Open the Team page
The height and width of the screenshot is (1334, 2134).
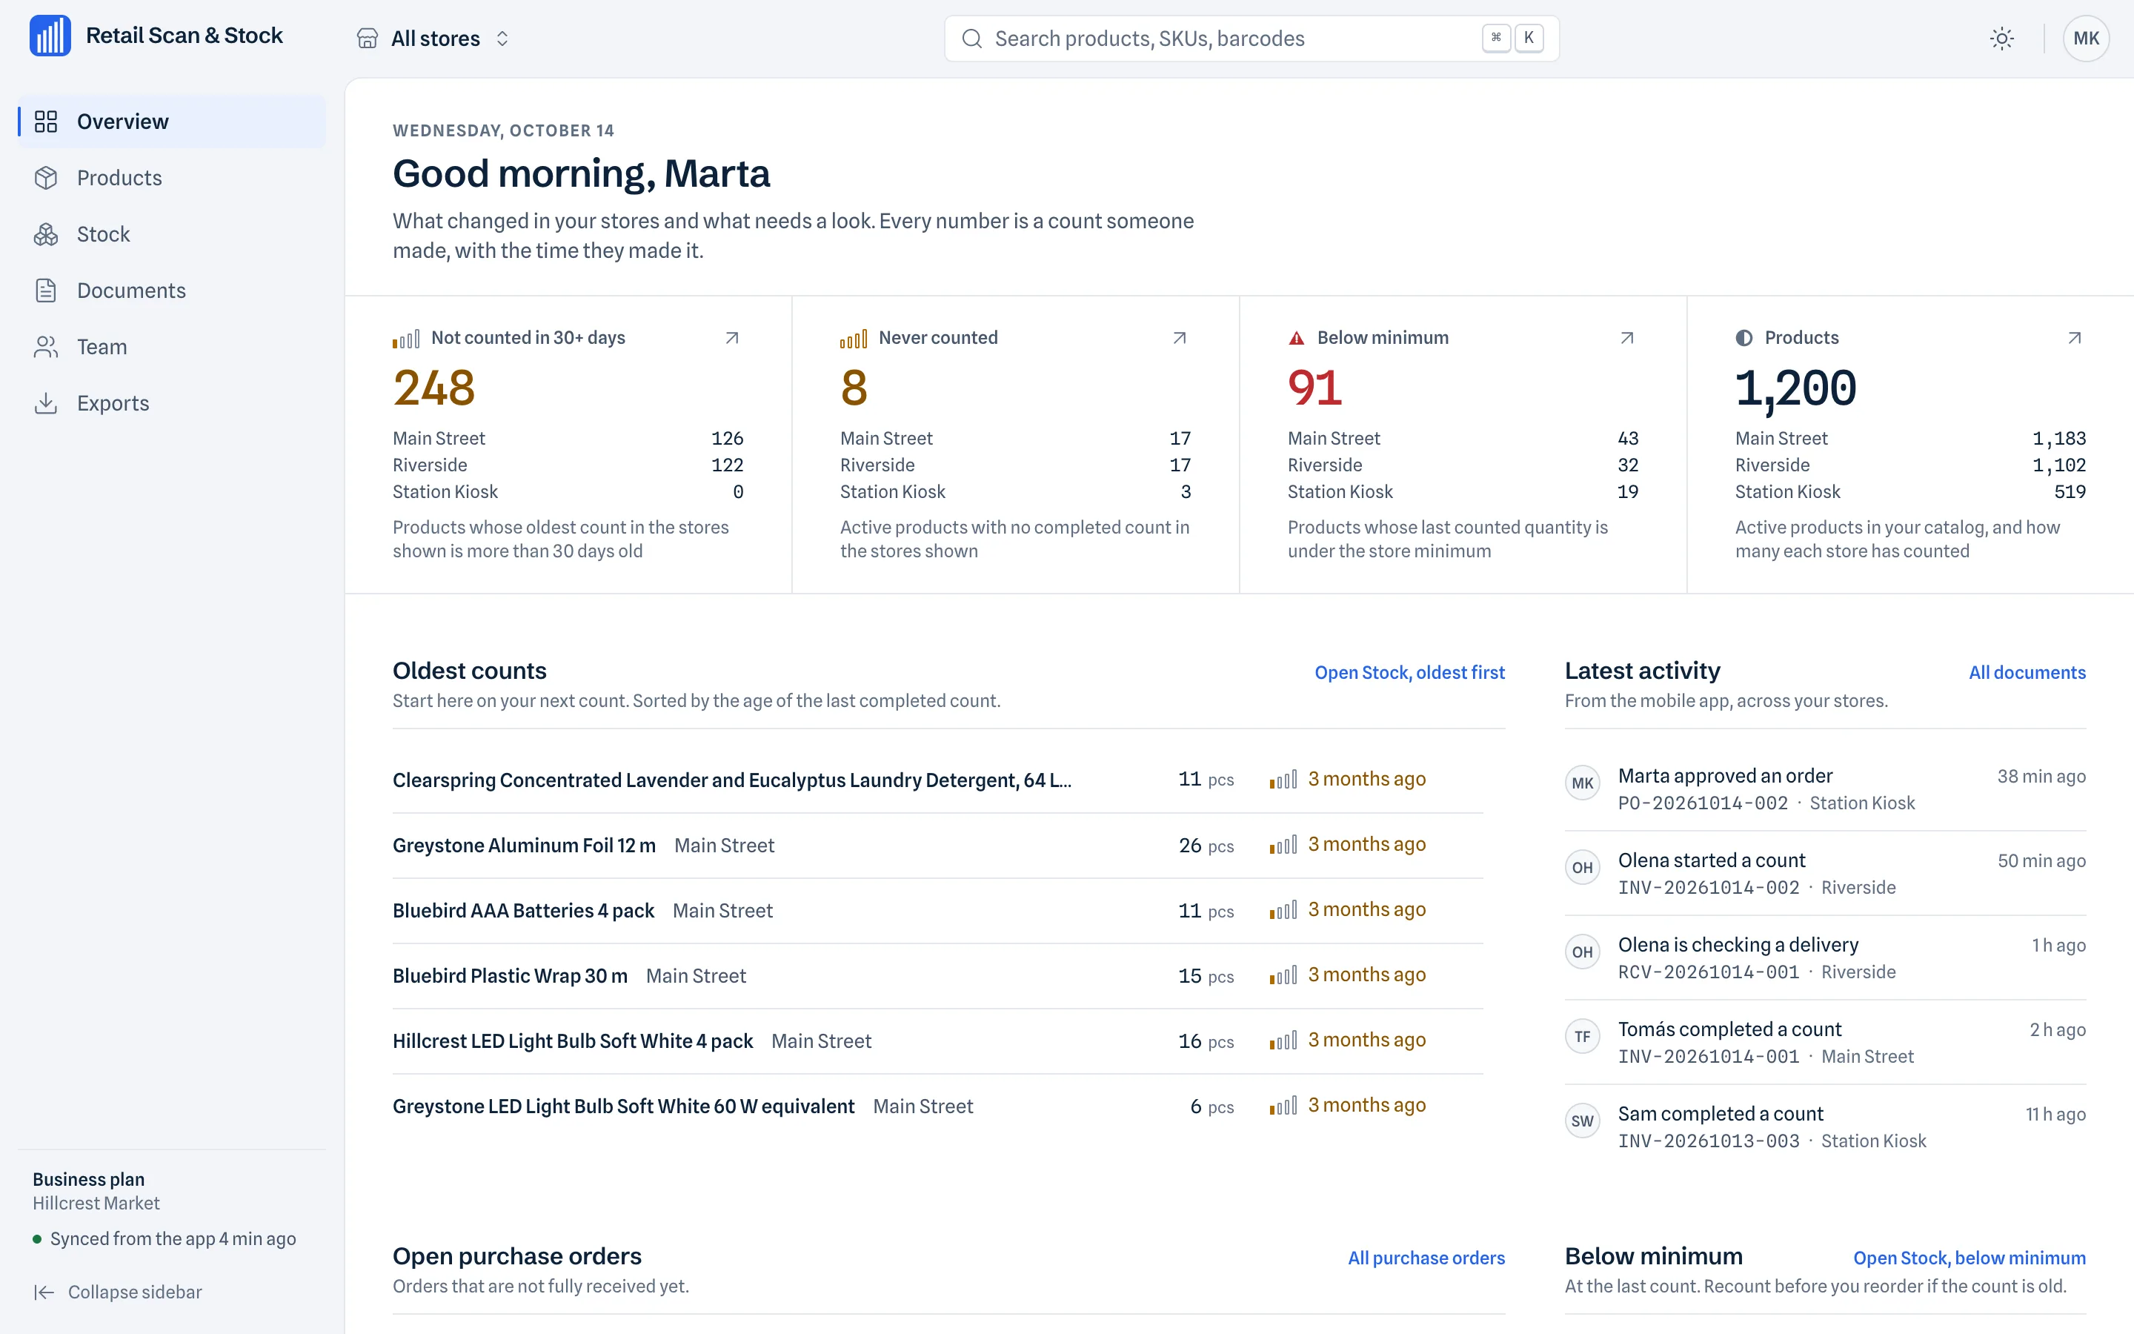click(x=172, y=347)
